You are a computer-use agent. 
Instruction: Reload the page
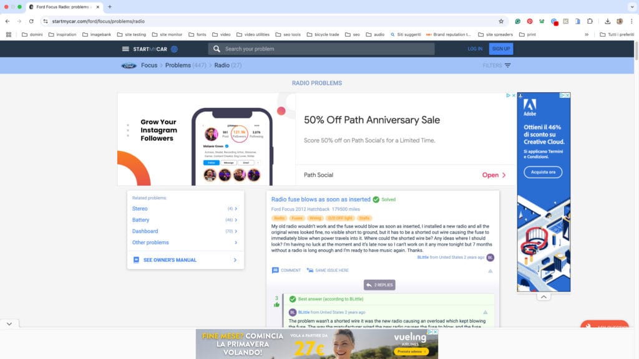tap(31, 21)
